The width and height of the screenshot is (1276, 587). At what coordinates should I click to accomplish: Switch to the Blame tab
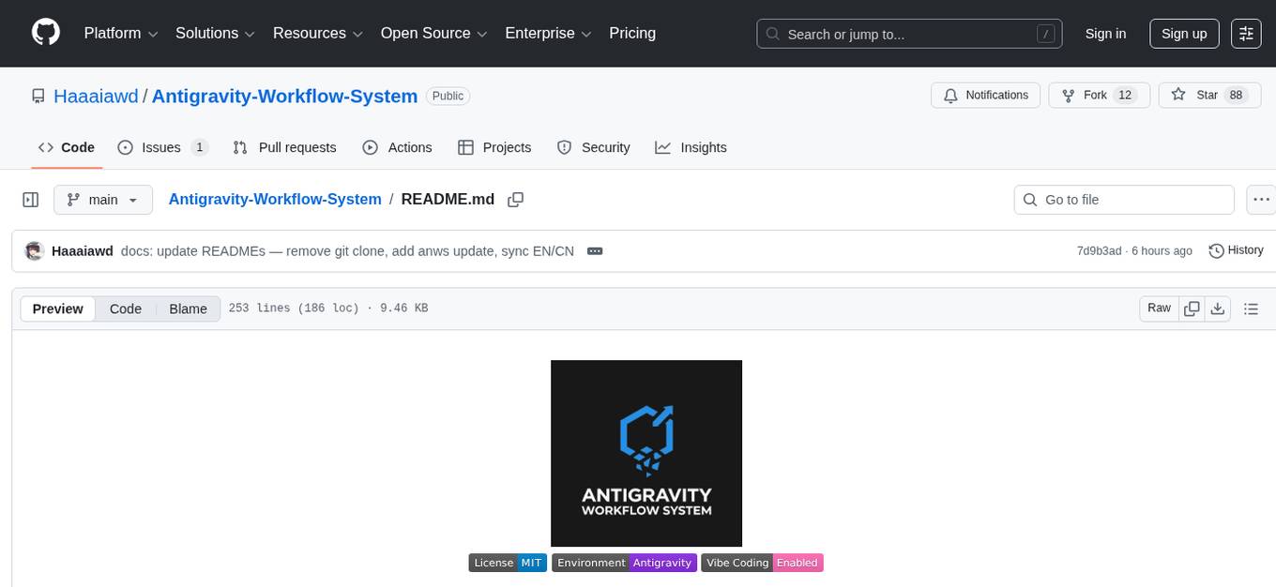188,309
